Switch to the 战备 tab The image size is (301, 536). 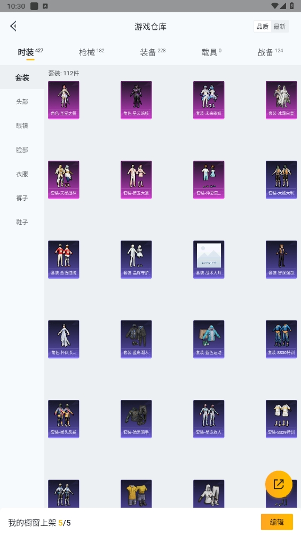click(270, 52)
